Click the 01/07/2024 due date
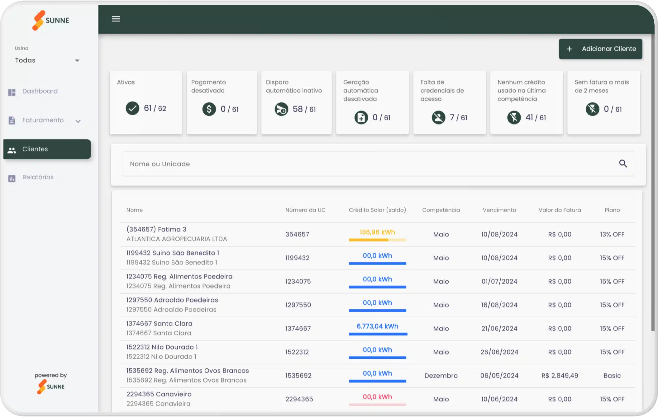Image resolution: width=658 pixels, height=417 pixels. click(499, 281)
